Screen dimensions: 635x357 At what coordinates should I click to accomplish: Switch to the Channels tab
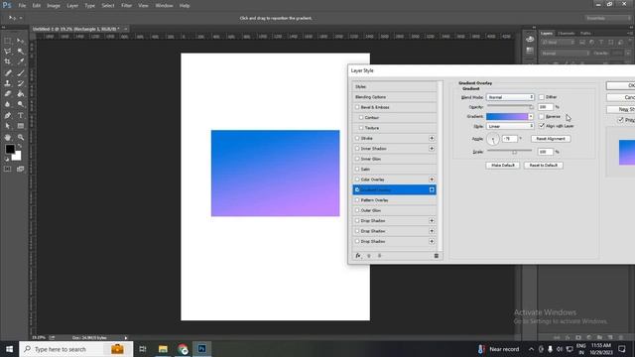[567, 33]
